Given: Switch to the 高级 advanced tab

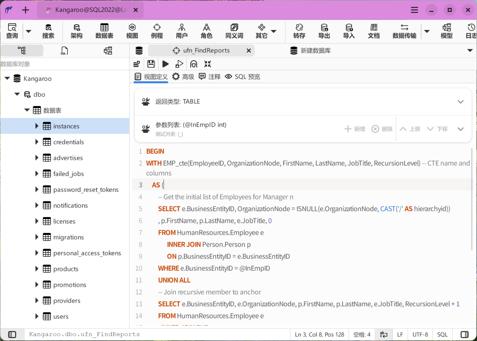Looking at the screenshot, I should [183, 77].
